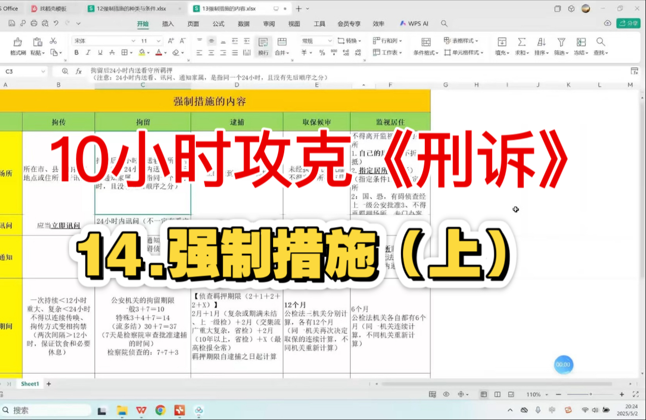Increase font size with A+ icon
This screenshot has height=420, width=646.
click(171, 41)
